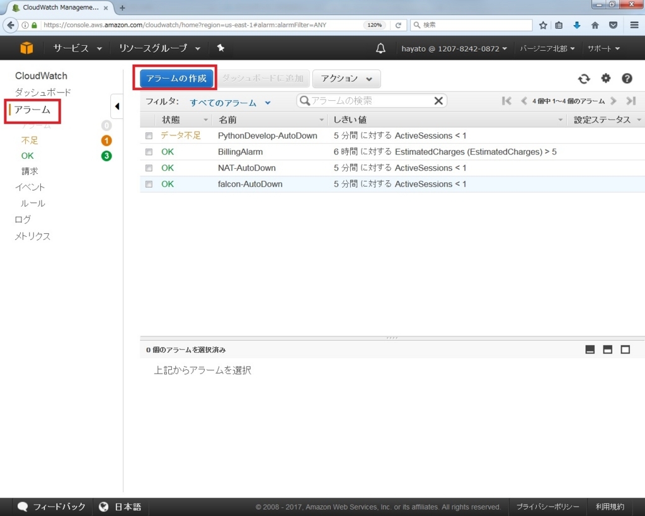645x516 pixels.
Task: Open メトリクス in the sidebar
Action: coord(33,236)
